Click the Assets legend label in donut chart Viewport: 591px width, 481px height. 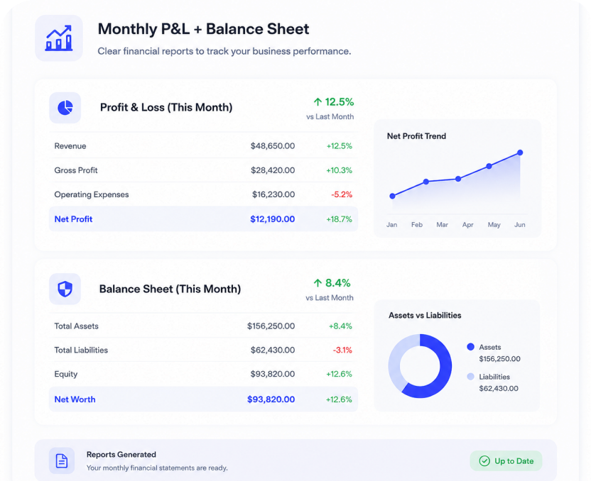pyautogui.click(x=490, y=347)
